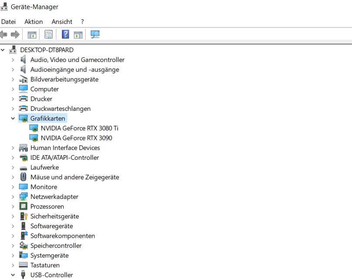Viewport: 352px width, 280px height.
Task: Select the Human Interface Devices label
Action: pyautogui.click(x=65, y=148)
